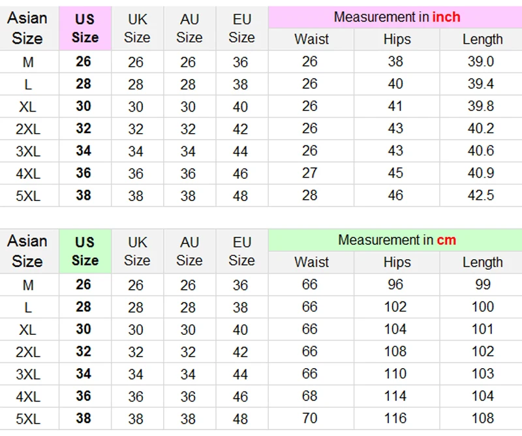The height and width of the screenshot is (436, 522).
Task: Click the AU Size header in bottom table
Action: (x=189, y=251)
